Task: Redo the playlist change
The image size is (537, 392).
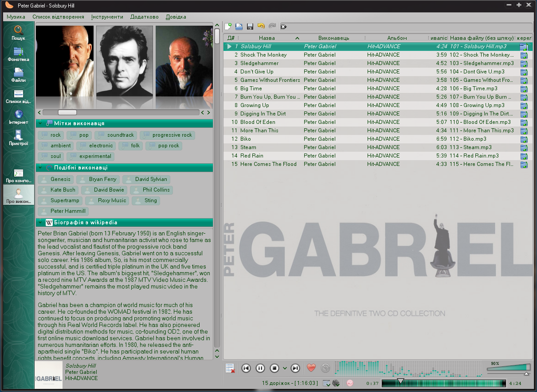Action: pyautogui.click(x=272, y=27)
